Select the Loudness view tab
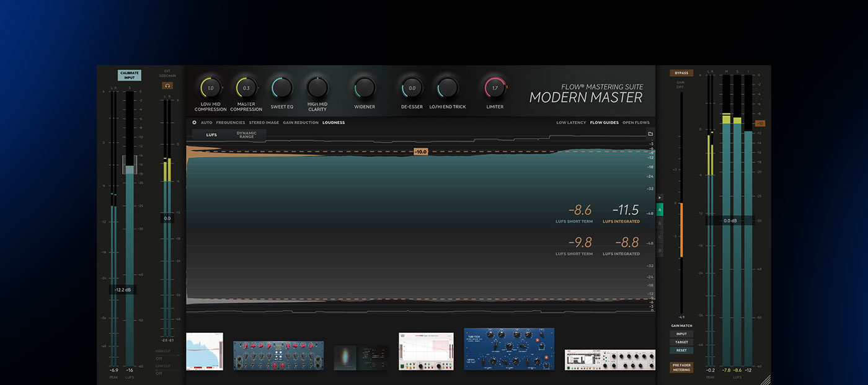This screenshot has width=868, height=385. [334, 123]
